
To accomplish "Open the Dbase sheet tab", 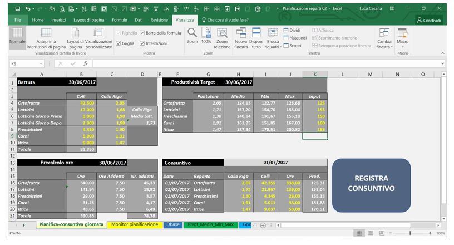I will (x=173, y=225).
